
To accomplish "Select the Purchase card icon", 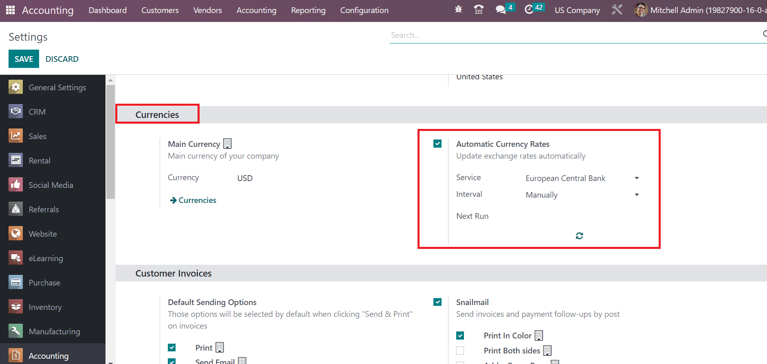I will [x=15, y=282].
